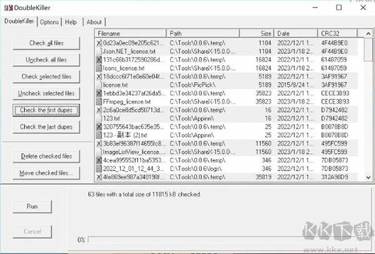Switch to the Options tab
The image size is (375, 254).
(49, 22)
